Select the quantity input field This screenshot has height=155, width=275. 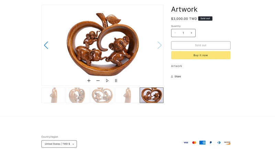pos(183,33)
